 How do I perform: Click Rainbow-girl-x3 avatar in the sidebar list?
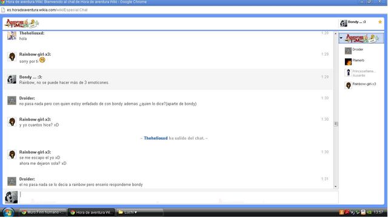tap(348, 85)
